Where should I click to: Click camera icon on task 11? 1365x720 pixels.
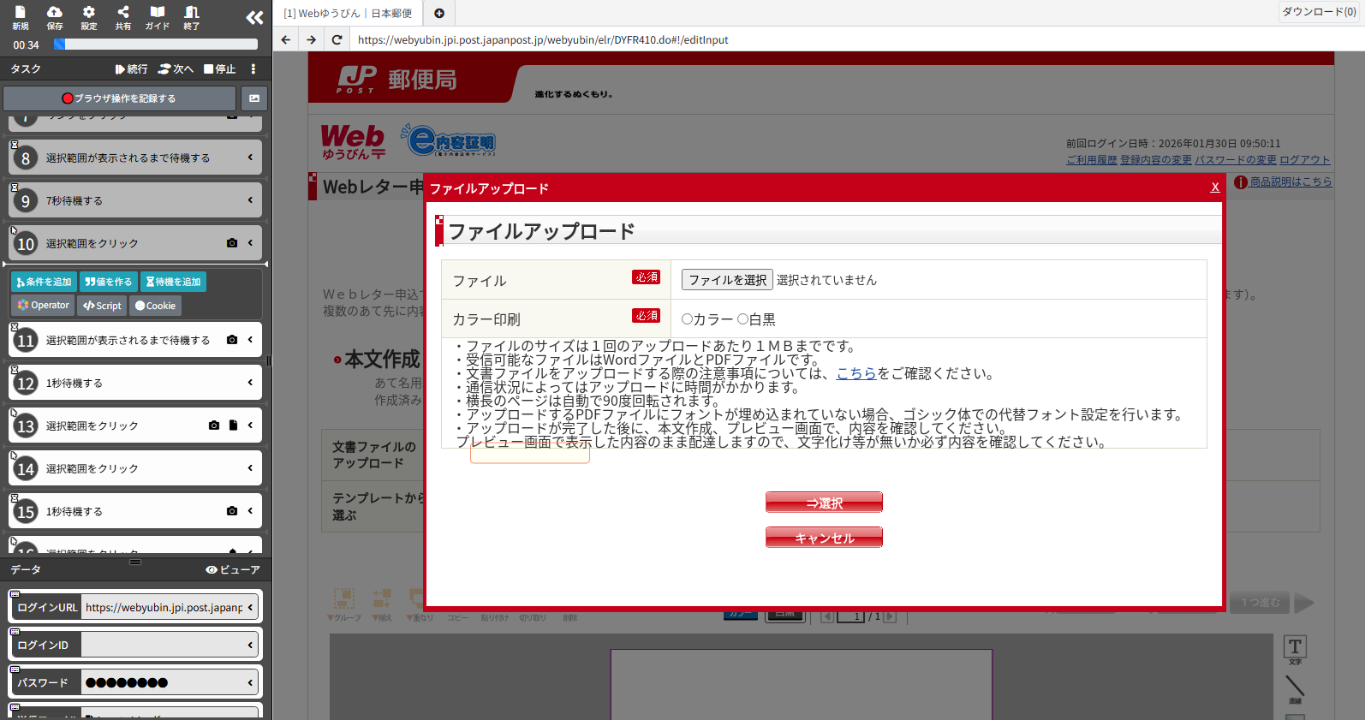[232, 340]
